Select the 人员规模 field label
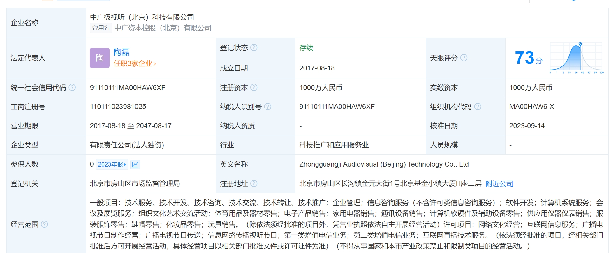611x253 pixels. 444,145
